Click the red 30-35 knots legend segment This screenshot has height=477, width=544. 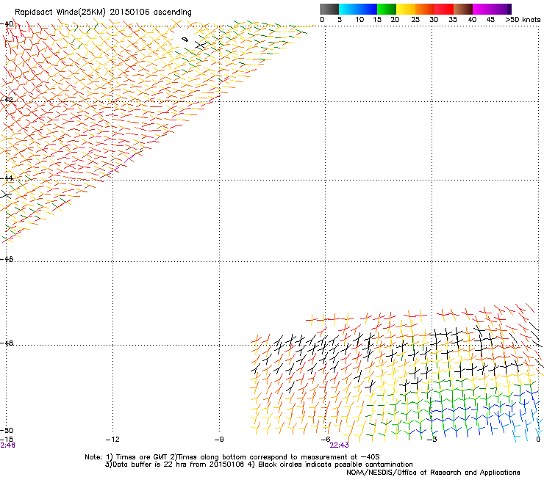tap(444, 9)
